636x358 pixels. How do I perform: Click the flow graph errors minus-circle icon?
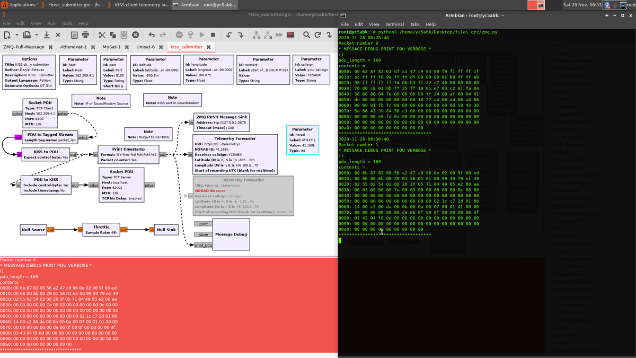179,34
